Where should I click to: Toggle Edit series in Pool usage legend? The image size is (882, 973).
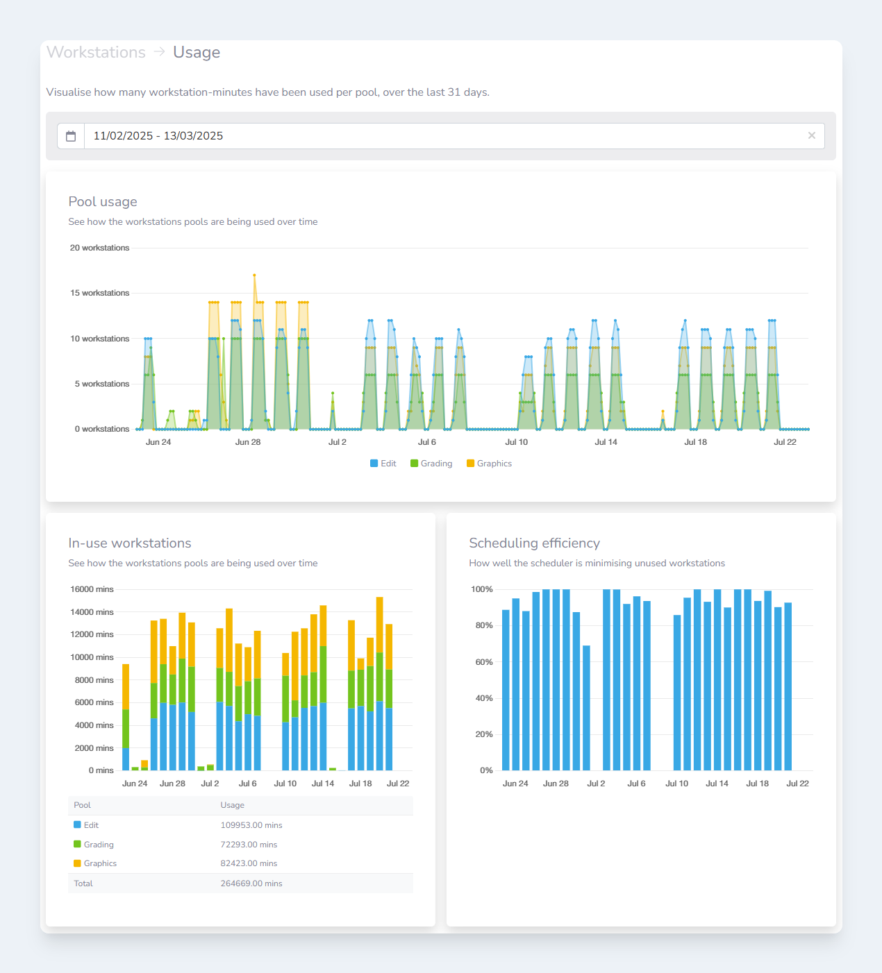383,464
